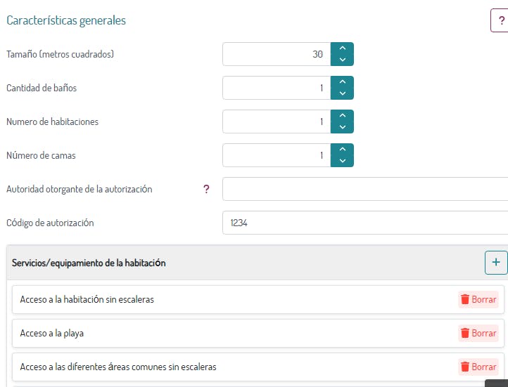This screenshot has width=508, height=387.
Task: Click trash icon for habitación sin escaleras
Action: [x=465, y=299]
